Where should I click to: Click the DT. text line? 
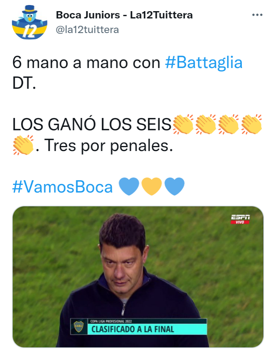(x=24, y=83)
